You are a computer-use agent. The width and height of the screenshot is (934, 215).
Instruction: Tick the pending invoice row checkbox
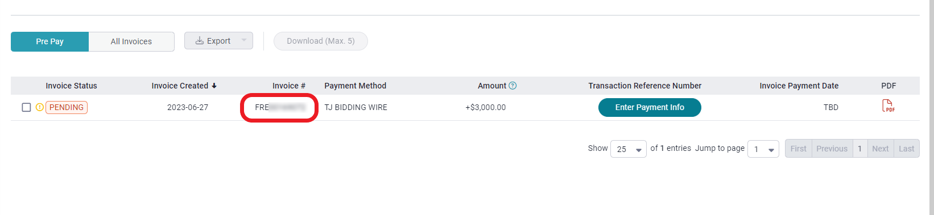(26, 107)
